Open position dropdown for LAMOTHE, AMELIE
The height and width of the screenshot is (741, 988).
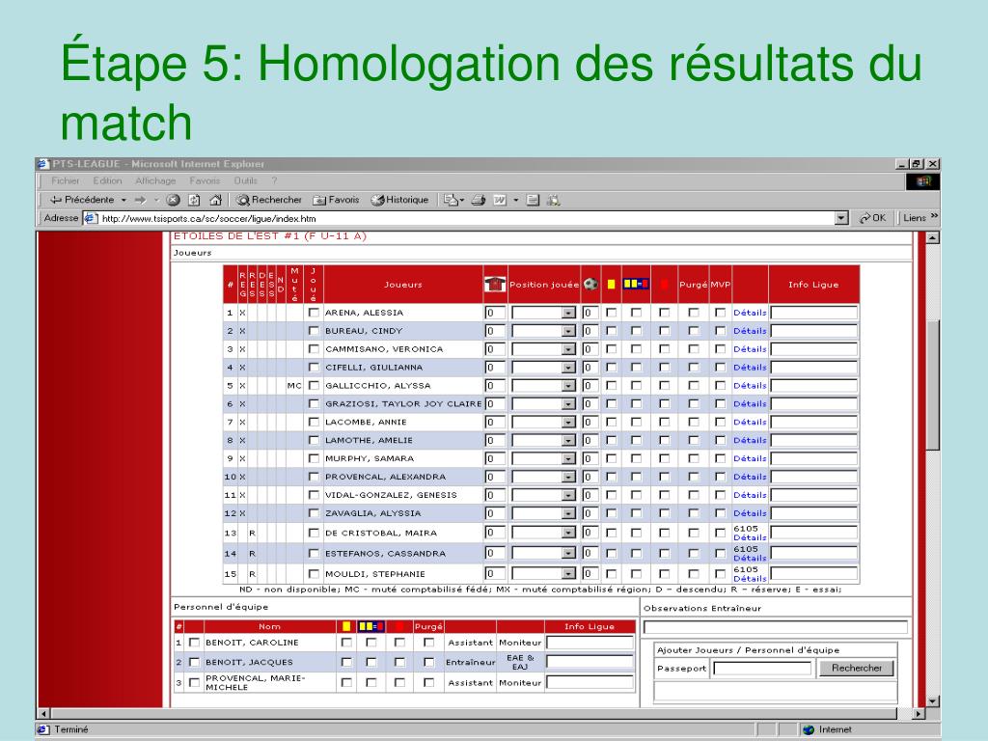tap(568, 440)
